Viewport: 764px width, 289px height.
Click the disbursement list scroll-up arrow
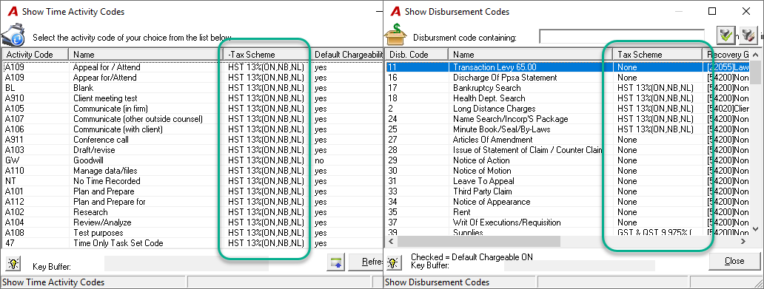(756, 55)
